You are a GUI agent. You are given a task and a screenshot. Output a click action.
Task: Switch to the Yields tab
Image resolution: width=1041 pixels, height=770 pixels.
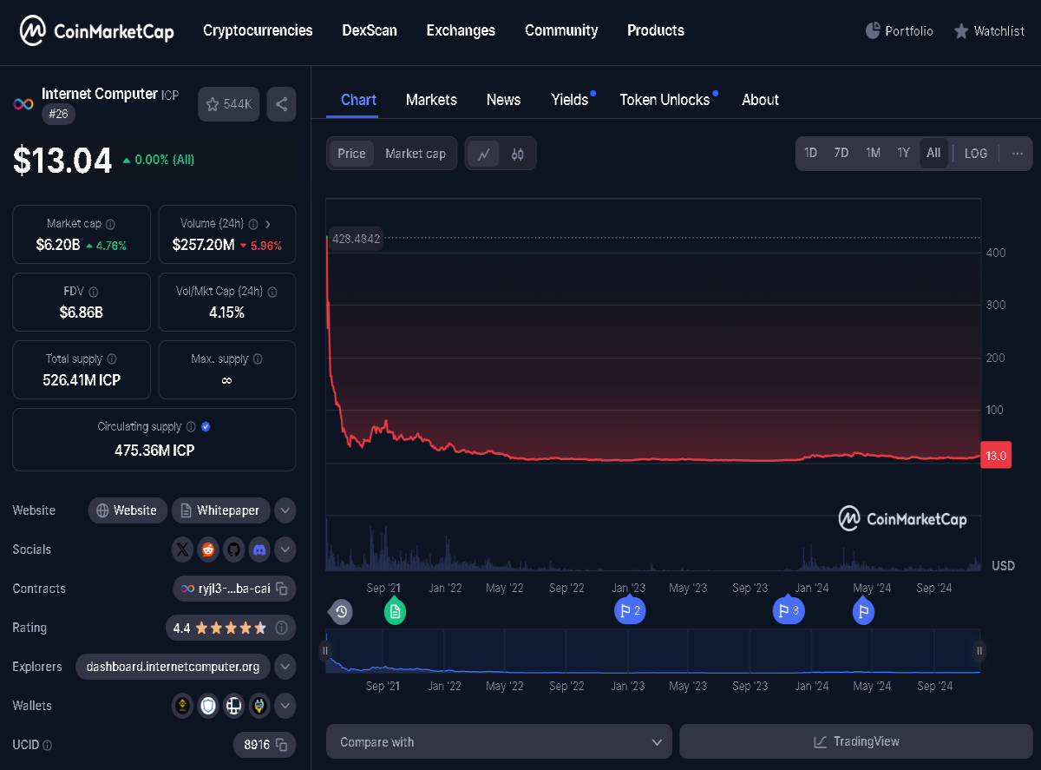tap(570, 100)
